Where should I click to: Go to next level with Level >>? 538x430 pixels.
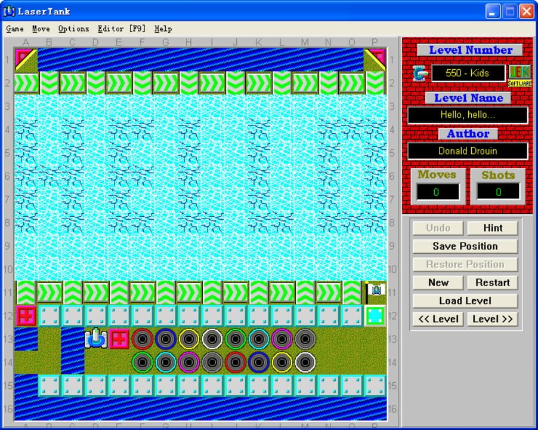pyautogui.click(x=492, y=319)
